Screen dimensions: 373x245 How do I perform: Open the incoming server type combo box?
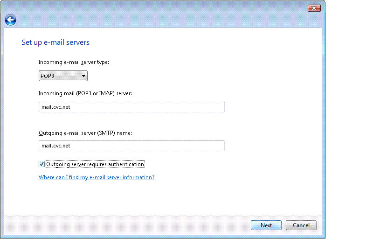coord(63,76)
